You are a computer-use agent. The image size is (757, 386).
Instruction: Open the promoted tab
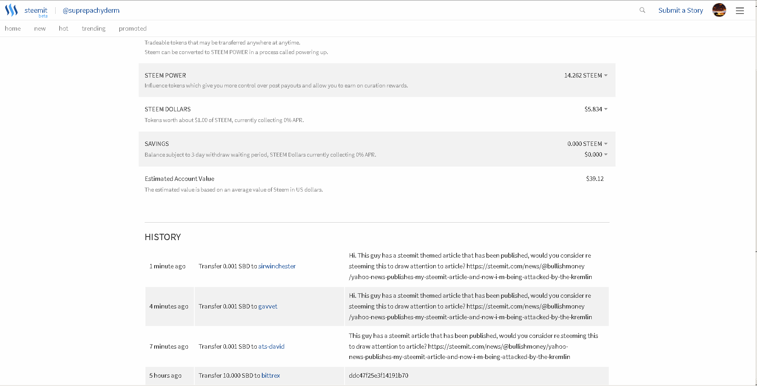(133, 29)
